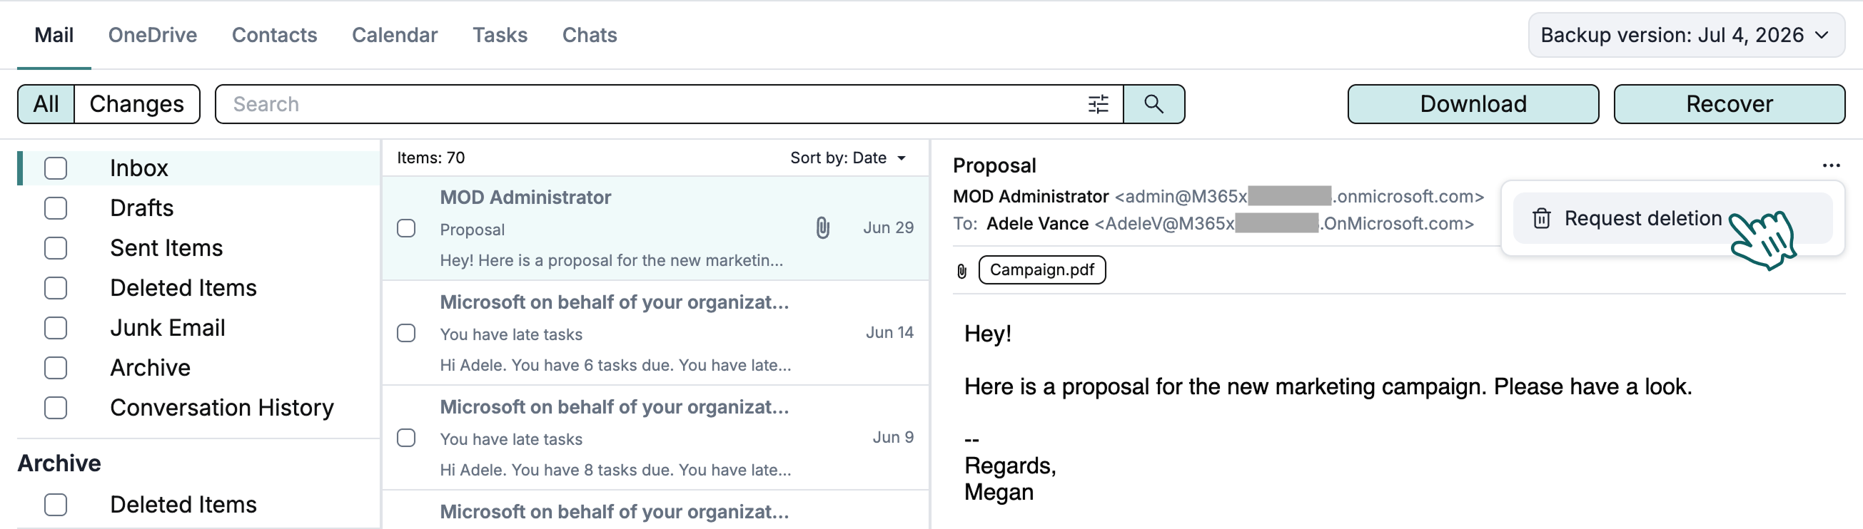Switch to the OneDrive tab
1863x529 pixels.
153,35
